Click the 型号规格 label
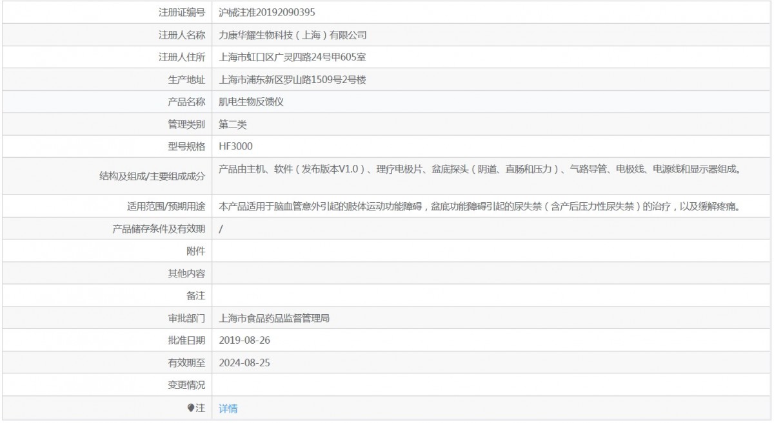 (x=186, y=147)
